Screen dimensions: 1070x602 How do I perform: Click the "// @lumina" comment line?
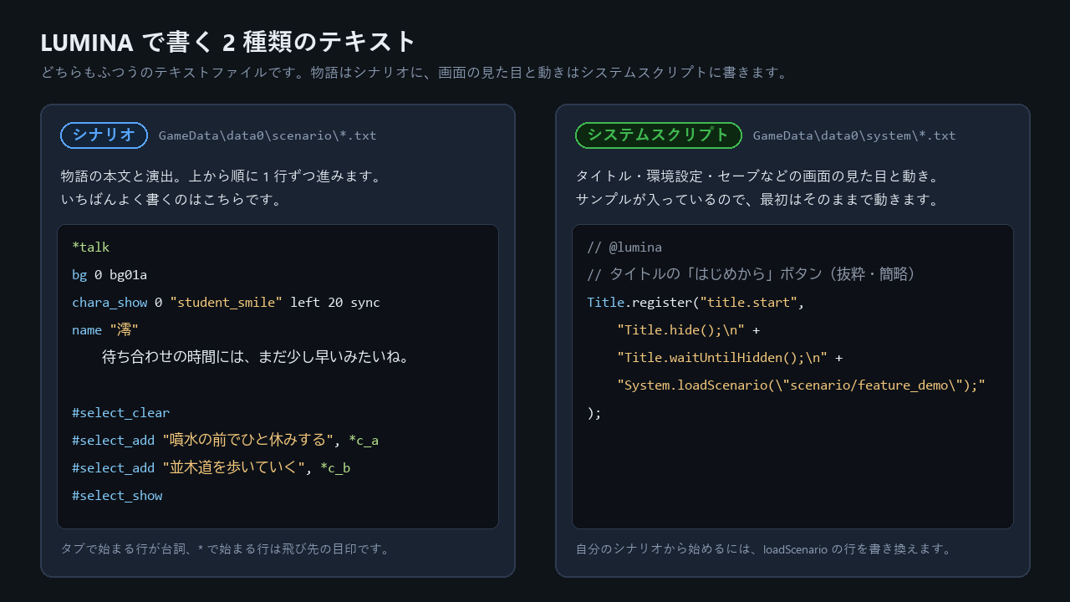pyautogui.click(x=624, y=247)
